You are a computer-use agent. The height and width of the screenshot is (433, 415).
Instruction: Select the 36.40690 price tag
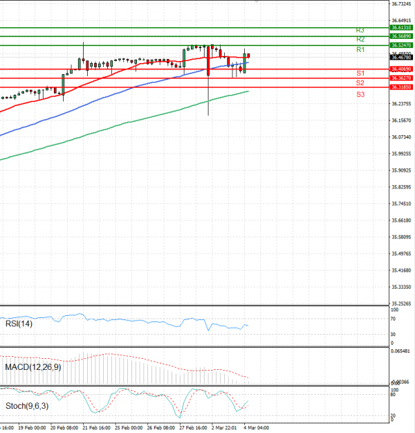401,69
